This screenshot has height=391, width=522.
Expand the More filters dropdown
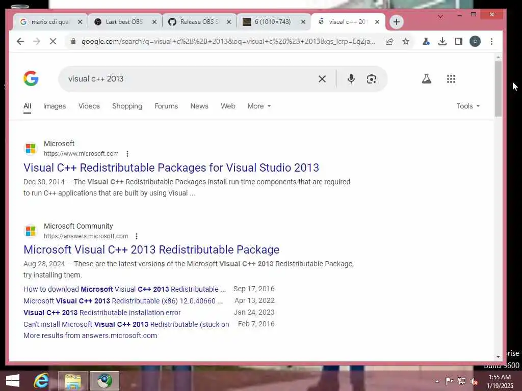click(x=259, y=106)
